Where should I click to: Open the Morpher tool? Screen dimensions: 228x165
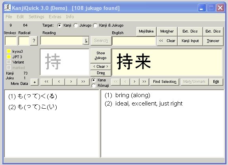pyautogui.click(x=167, y=31)
